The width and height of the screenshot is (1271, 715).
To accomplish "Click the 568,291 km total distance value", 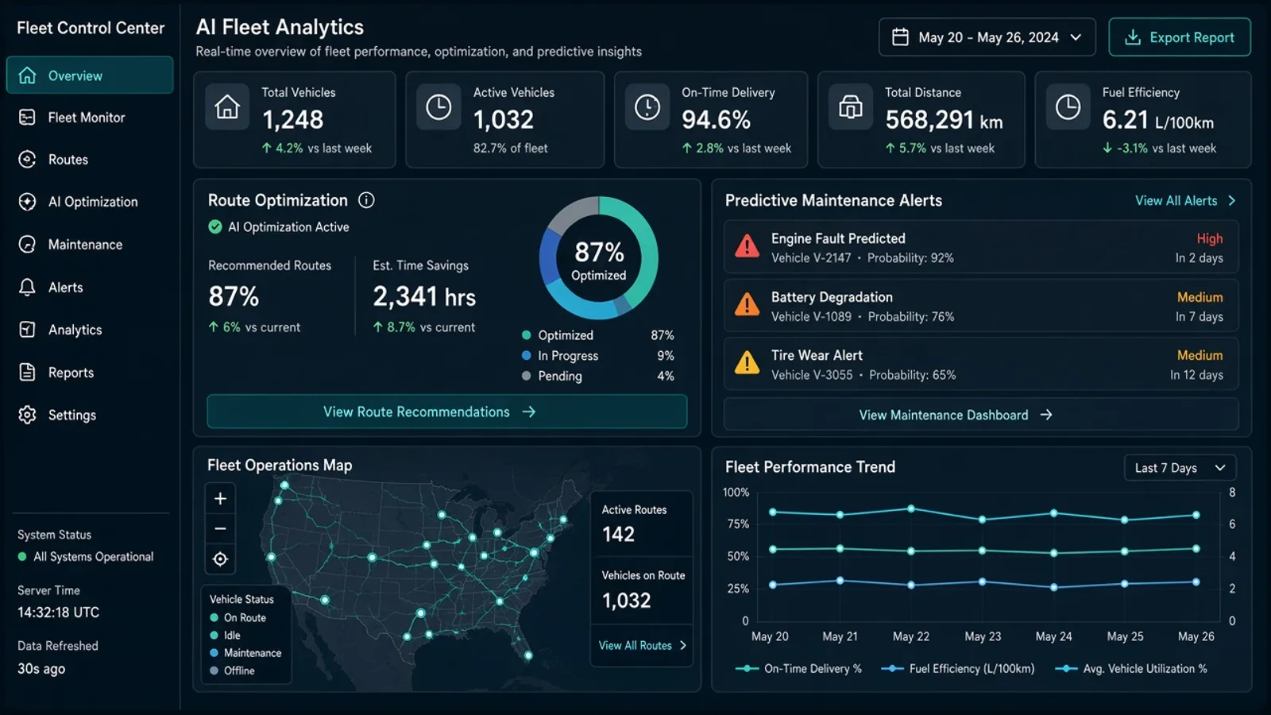I will click(944, 120).
